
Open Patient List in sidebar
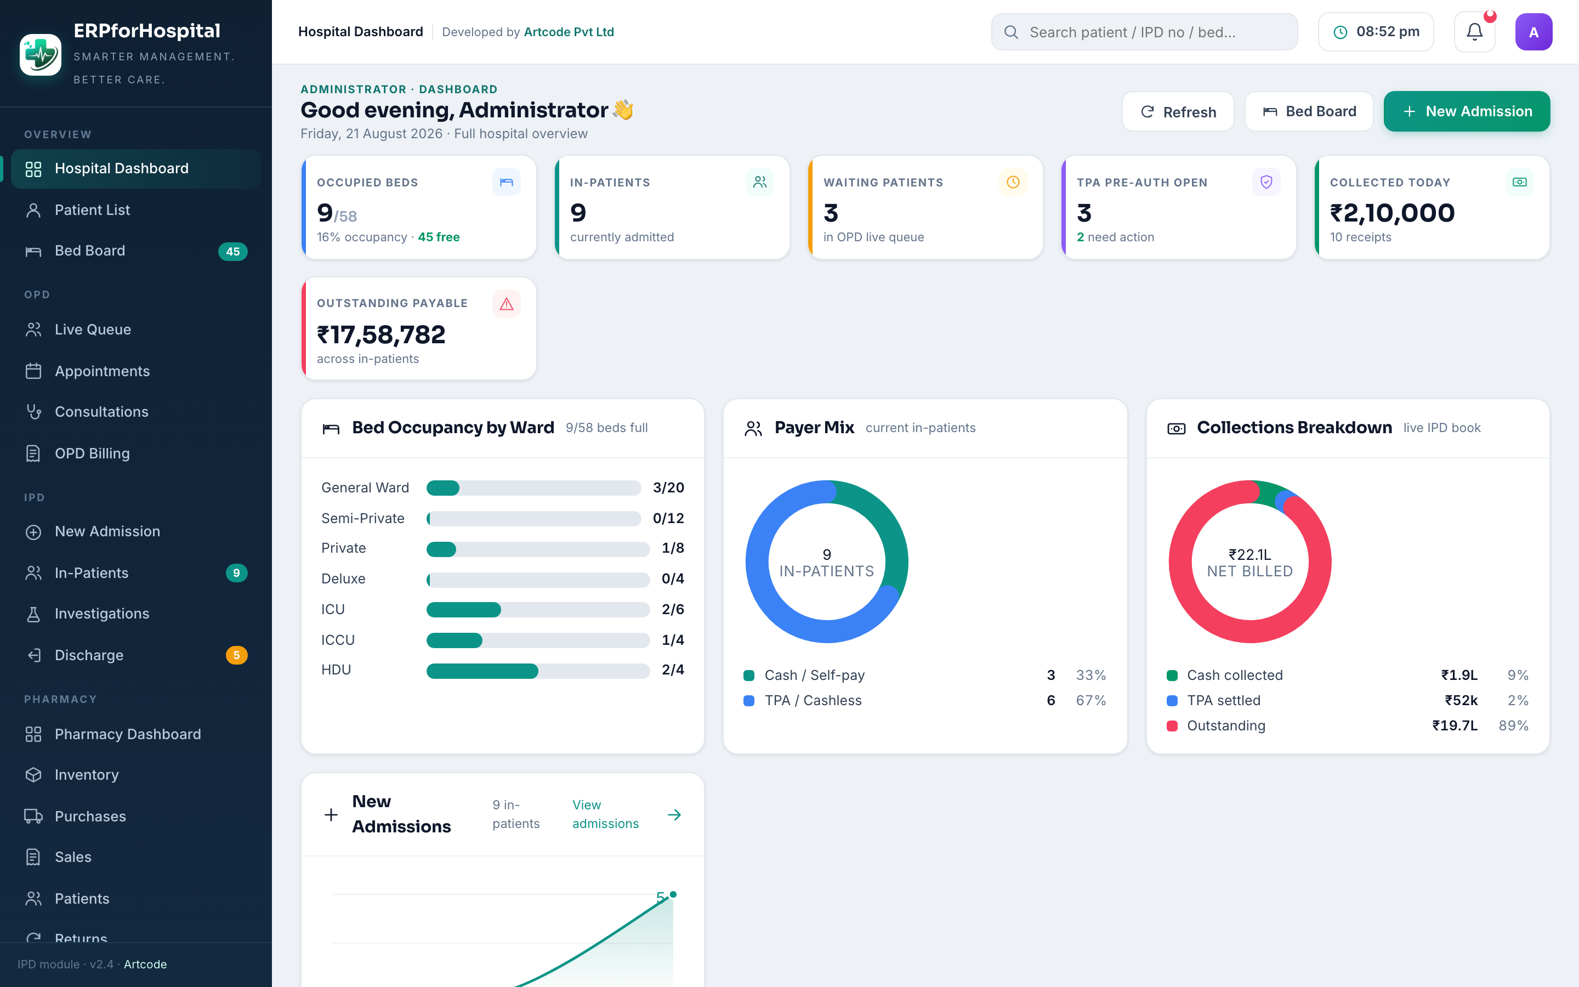[136, 210]
